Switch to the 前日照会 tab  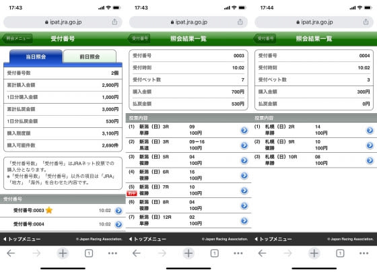90,57
